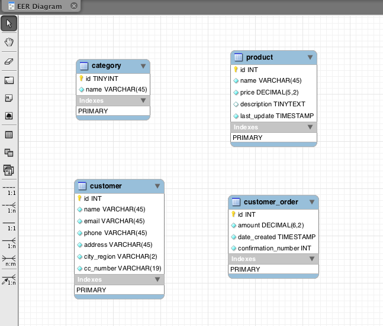Collapse the customer Indexes section
Screen dimensions: 383x326
[x=157, y=280]
